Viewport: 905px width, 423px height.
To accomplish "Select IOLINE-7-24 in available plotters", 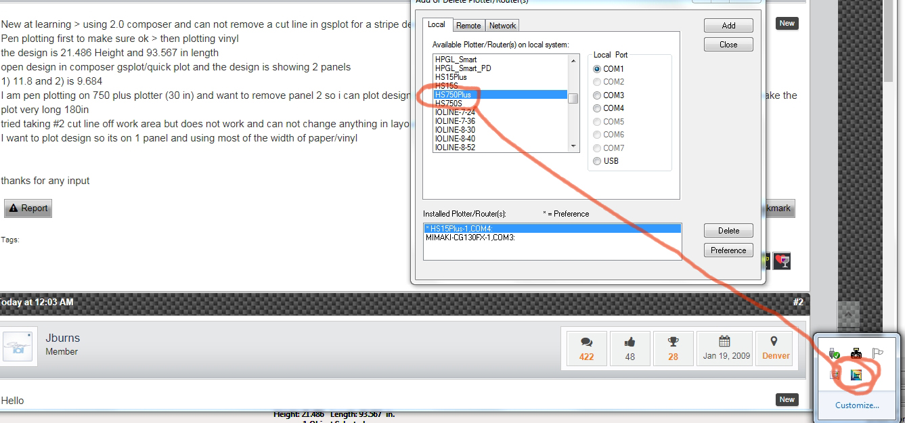I will coord(500,112).
